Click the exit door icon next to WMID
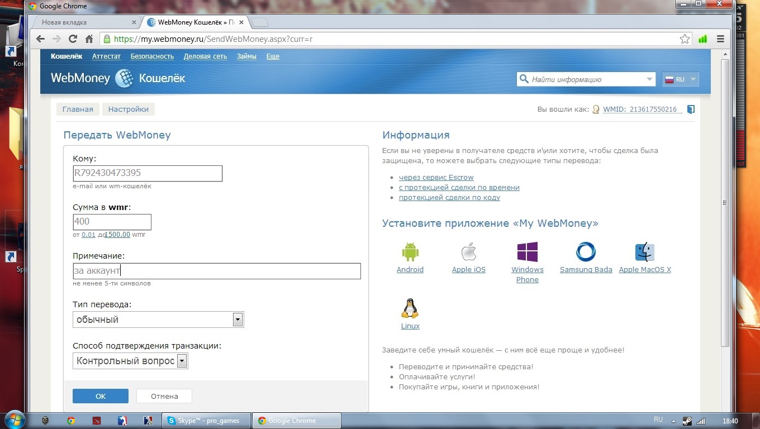Image resolution: width=760 pixels, height=429 pixels. tap(691, 109)
